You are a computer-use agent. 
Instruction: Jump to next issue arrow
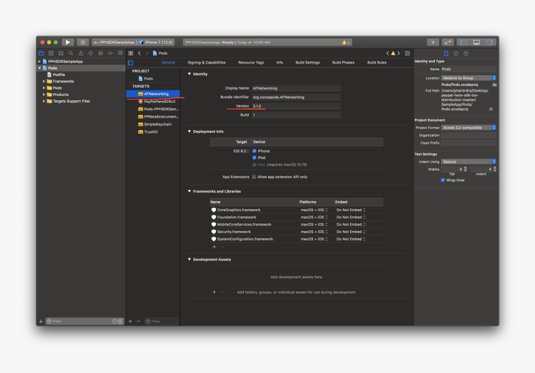point(399,54)
